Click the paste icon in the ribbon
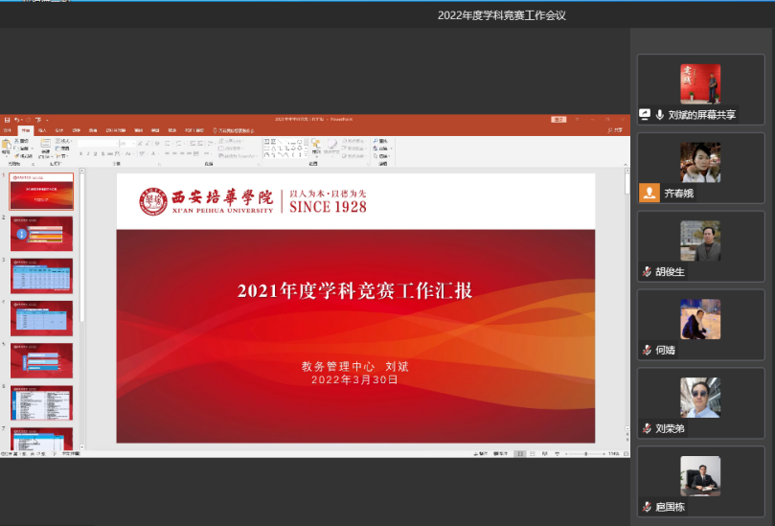The height and width of the screenshot is (526, 775). tap(7, 147)
